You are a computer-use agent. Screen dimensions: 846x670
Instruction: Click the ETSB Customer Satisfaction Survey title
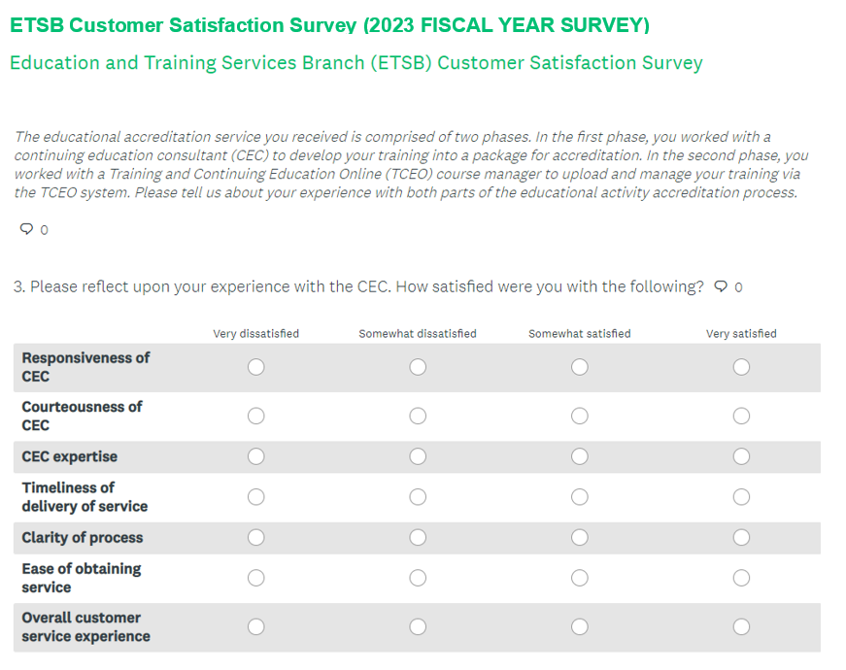pos(329,25)
